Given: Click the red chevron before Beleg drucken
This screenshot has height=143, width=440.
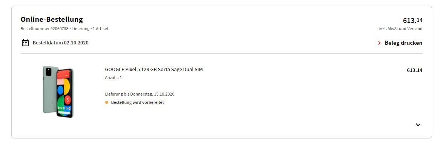Looking at the screenshot, I should pos(379,43).
